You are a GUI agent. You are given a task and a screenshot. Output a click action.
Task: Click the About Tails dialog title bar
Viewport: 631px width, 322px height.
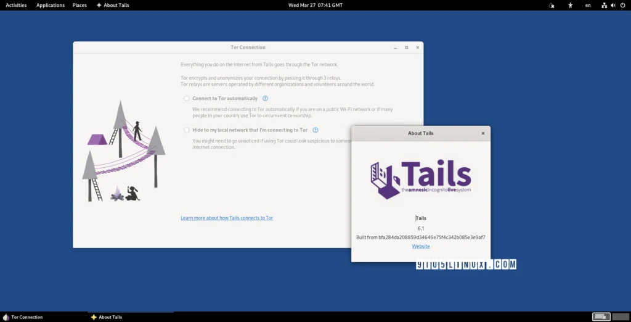point(420,133)
